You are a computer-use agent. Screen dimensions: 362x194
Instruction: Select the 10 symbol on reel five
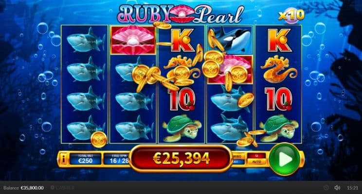pos(278,99)
